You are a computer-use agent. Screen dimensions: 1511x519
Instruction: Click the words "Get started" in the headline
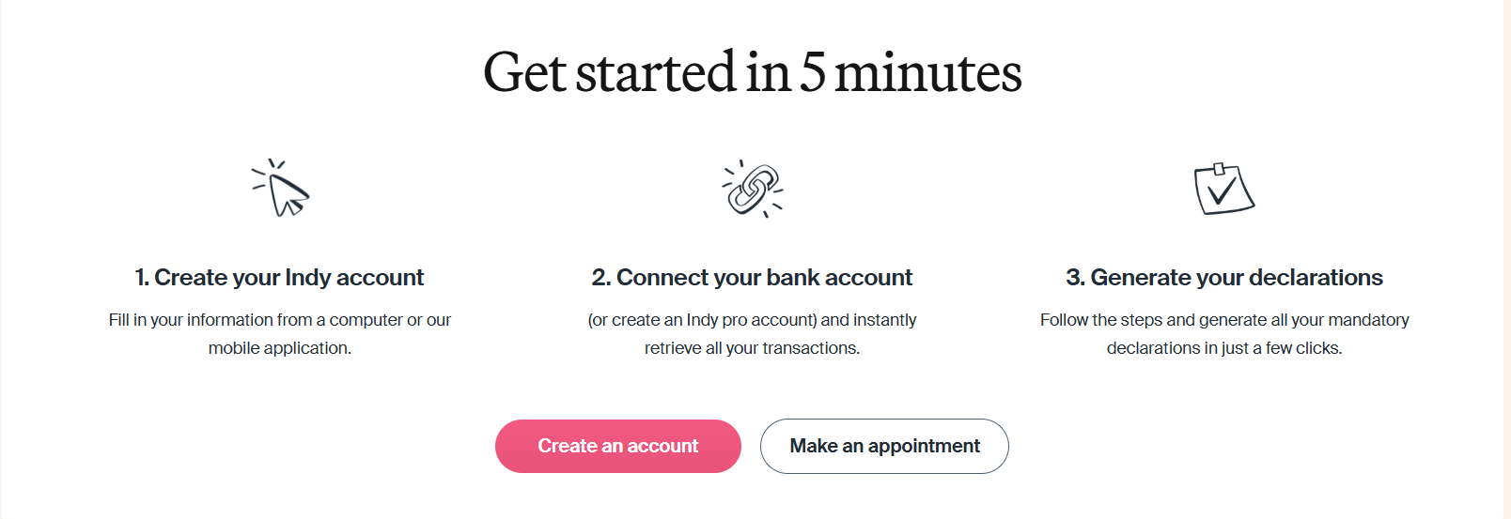(609, 73)
